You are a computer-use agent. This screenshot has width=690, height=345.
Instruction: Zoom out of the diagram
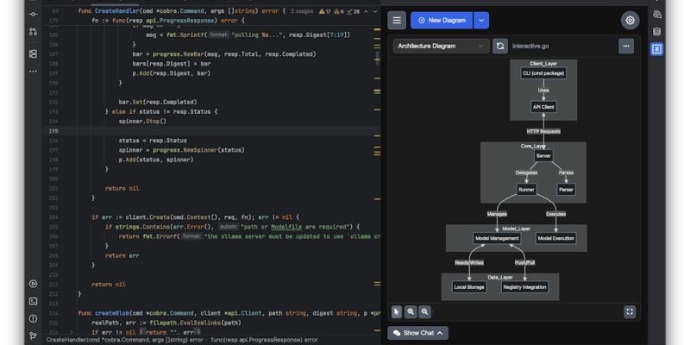click(x=424, y=311)
